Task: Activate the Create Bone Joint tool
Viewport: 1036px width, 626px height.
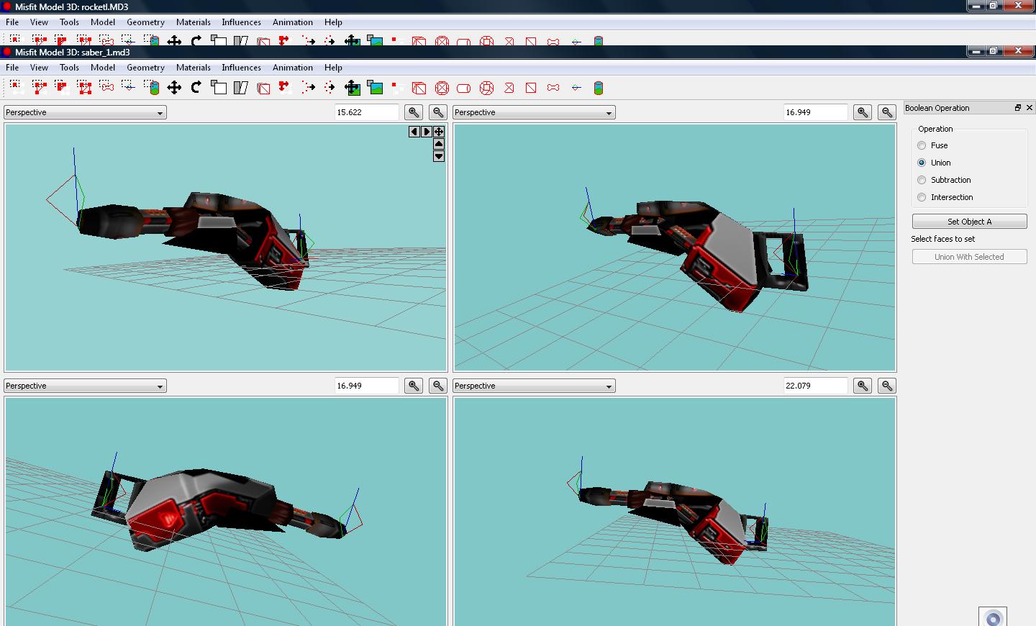Action: [553, 88]
